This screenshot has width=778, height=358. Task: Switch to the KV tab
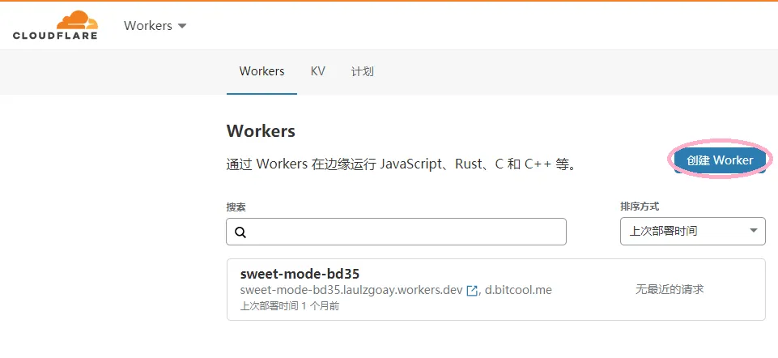[x=317, y=71]
